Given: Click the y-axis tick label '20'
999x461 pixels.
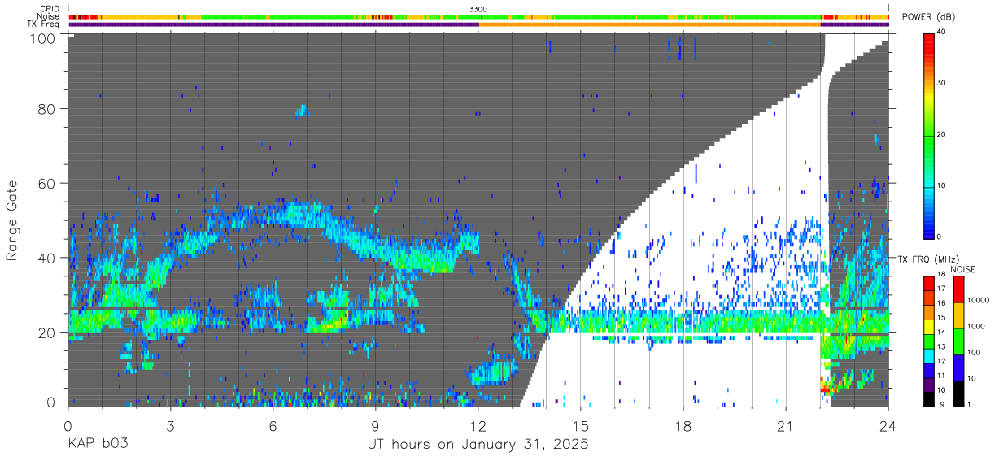Looking at the screenshot, I should coord(46,333).
